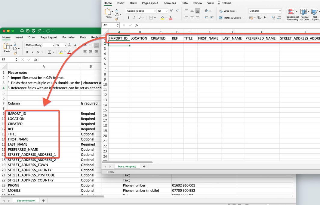Expand Borders dropdown arrow in documentation window

tap(54, 52)
